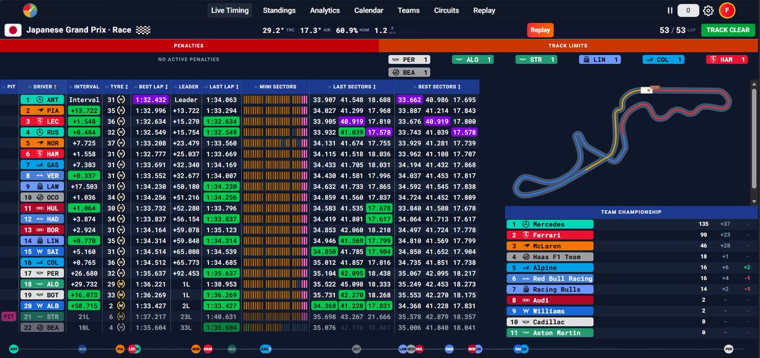Click the colorful app logo in top-left
The width and height of the screenshot is (760, 358).
click(30, 10)
